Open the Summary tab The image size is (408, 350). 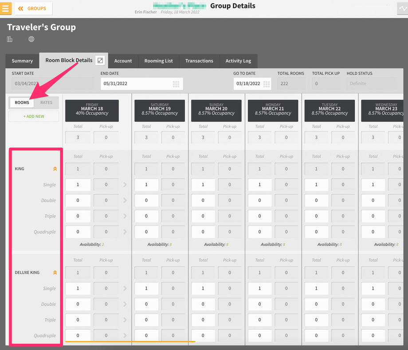22,61
